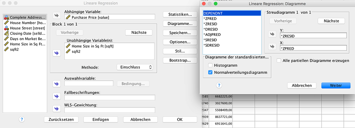The width and height of the screenshot is (355, 128).
Task: Select *ZRESID in the diagram variable list
Action: click(232, 24)
